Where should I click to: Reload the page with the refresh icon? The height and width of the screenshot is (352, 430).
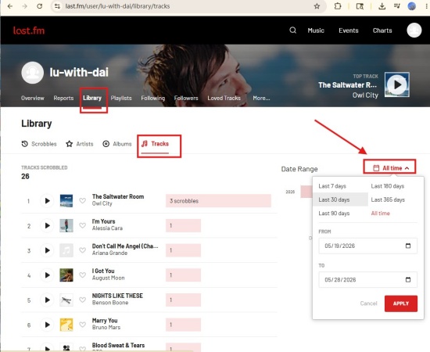(x=40, y=6)
